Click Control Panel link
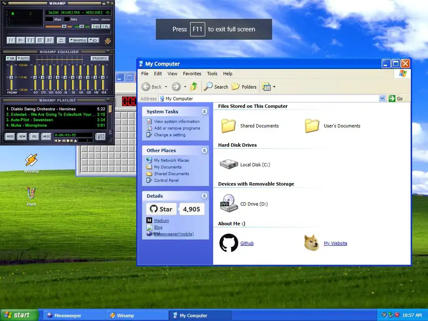This screenshot has width=428, height=321. (x=166, y=180)
